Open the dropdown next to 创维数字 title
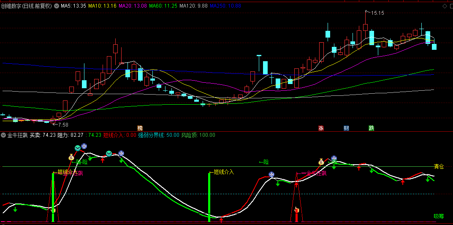453x225 pixels. tap(56, 6)
